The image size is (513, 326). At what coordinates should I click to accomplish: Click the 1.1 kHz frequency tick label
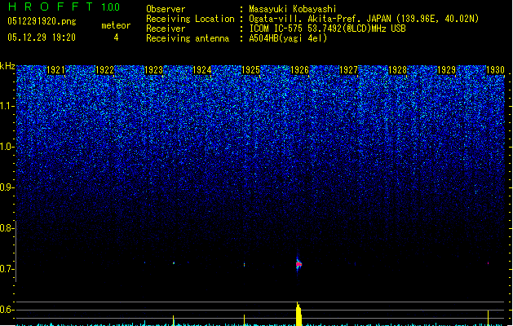click(7, 106)
